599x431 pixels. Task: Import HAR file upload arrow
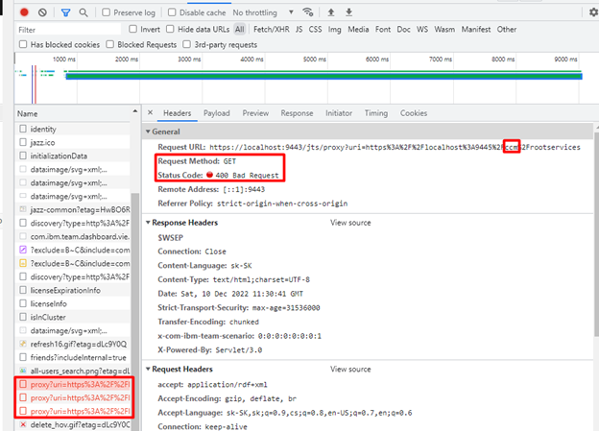point(331,12)
